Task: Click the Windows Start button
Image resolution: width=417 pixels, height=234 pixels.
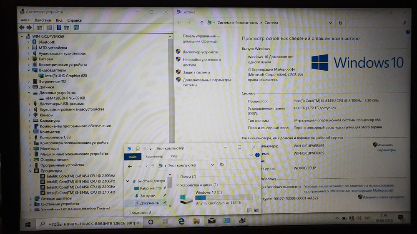Action: click(28, 224)
